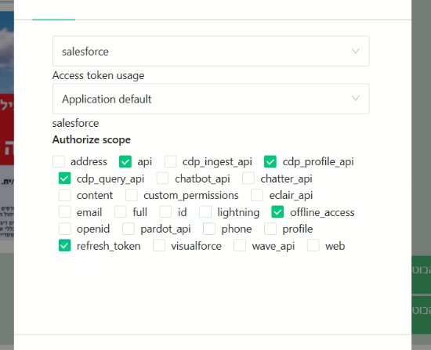Check the custom_permissions scope
The height and width of the screenshot is (350, 431).
(x=132, y=195)
